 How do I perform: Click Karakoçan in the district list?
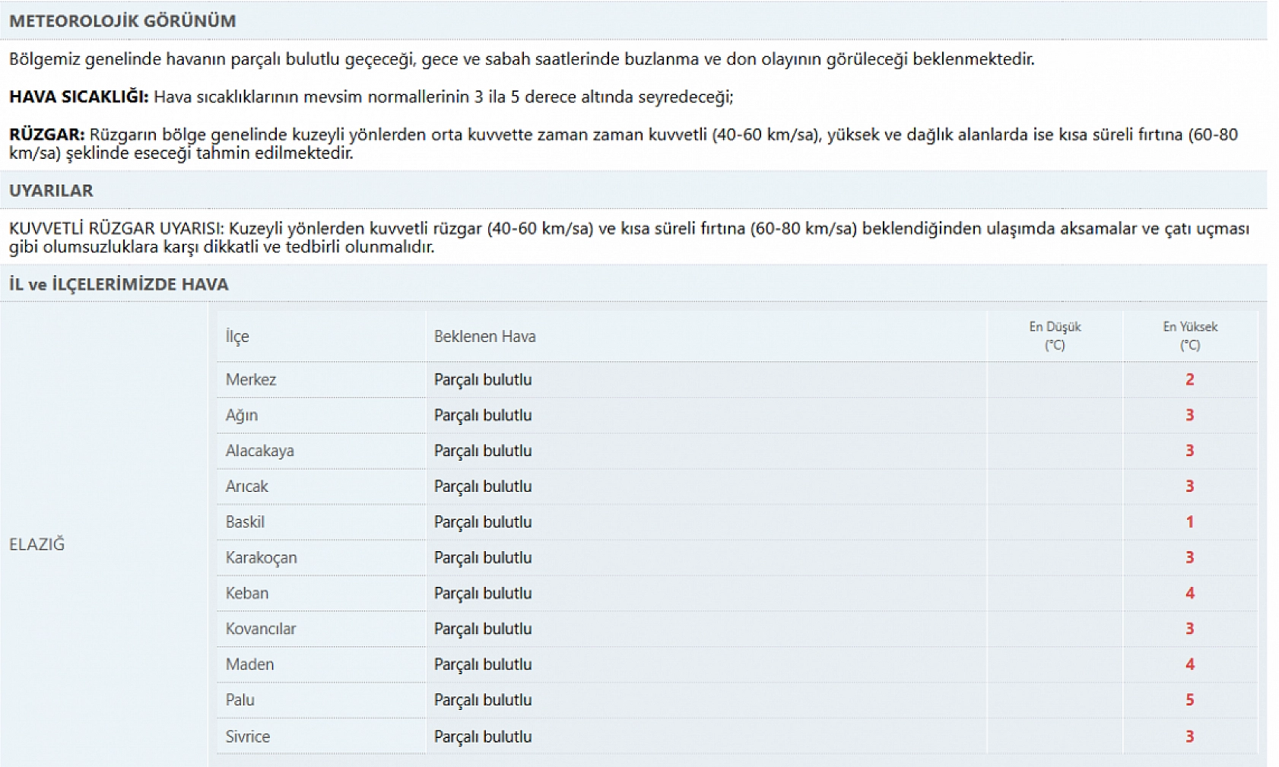(x=261, y=558)
